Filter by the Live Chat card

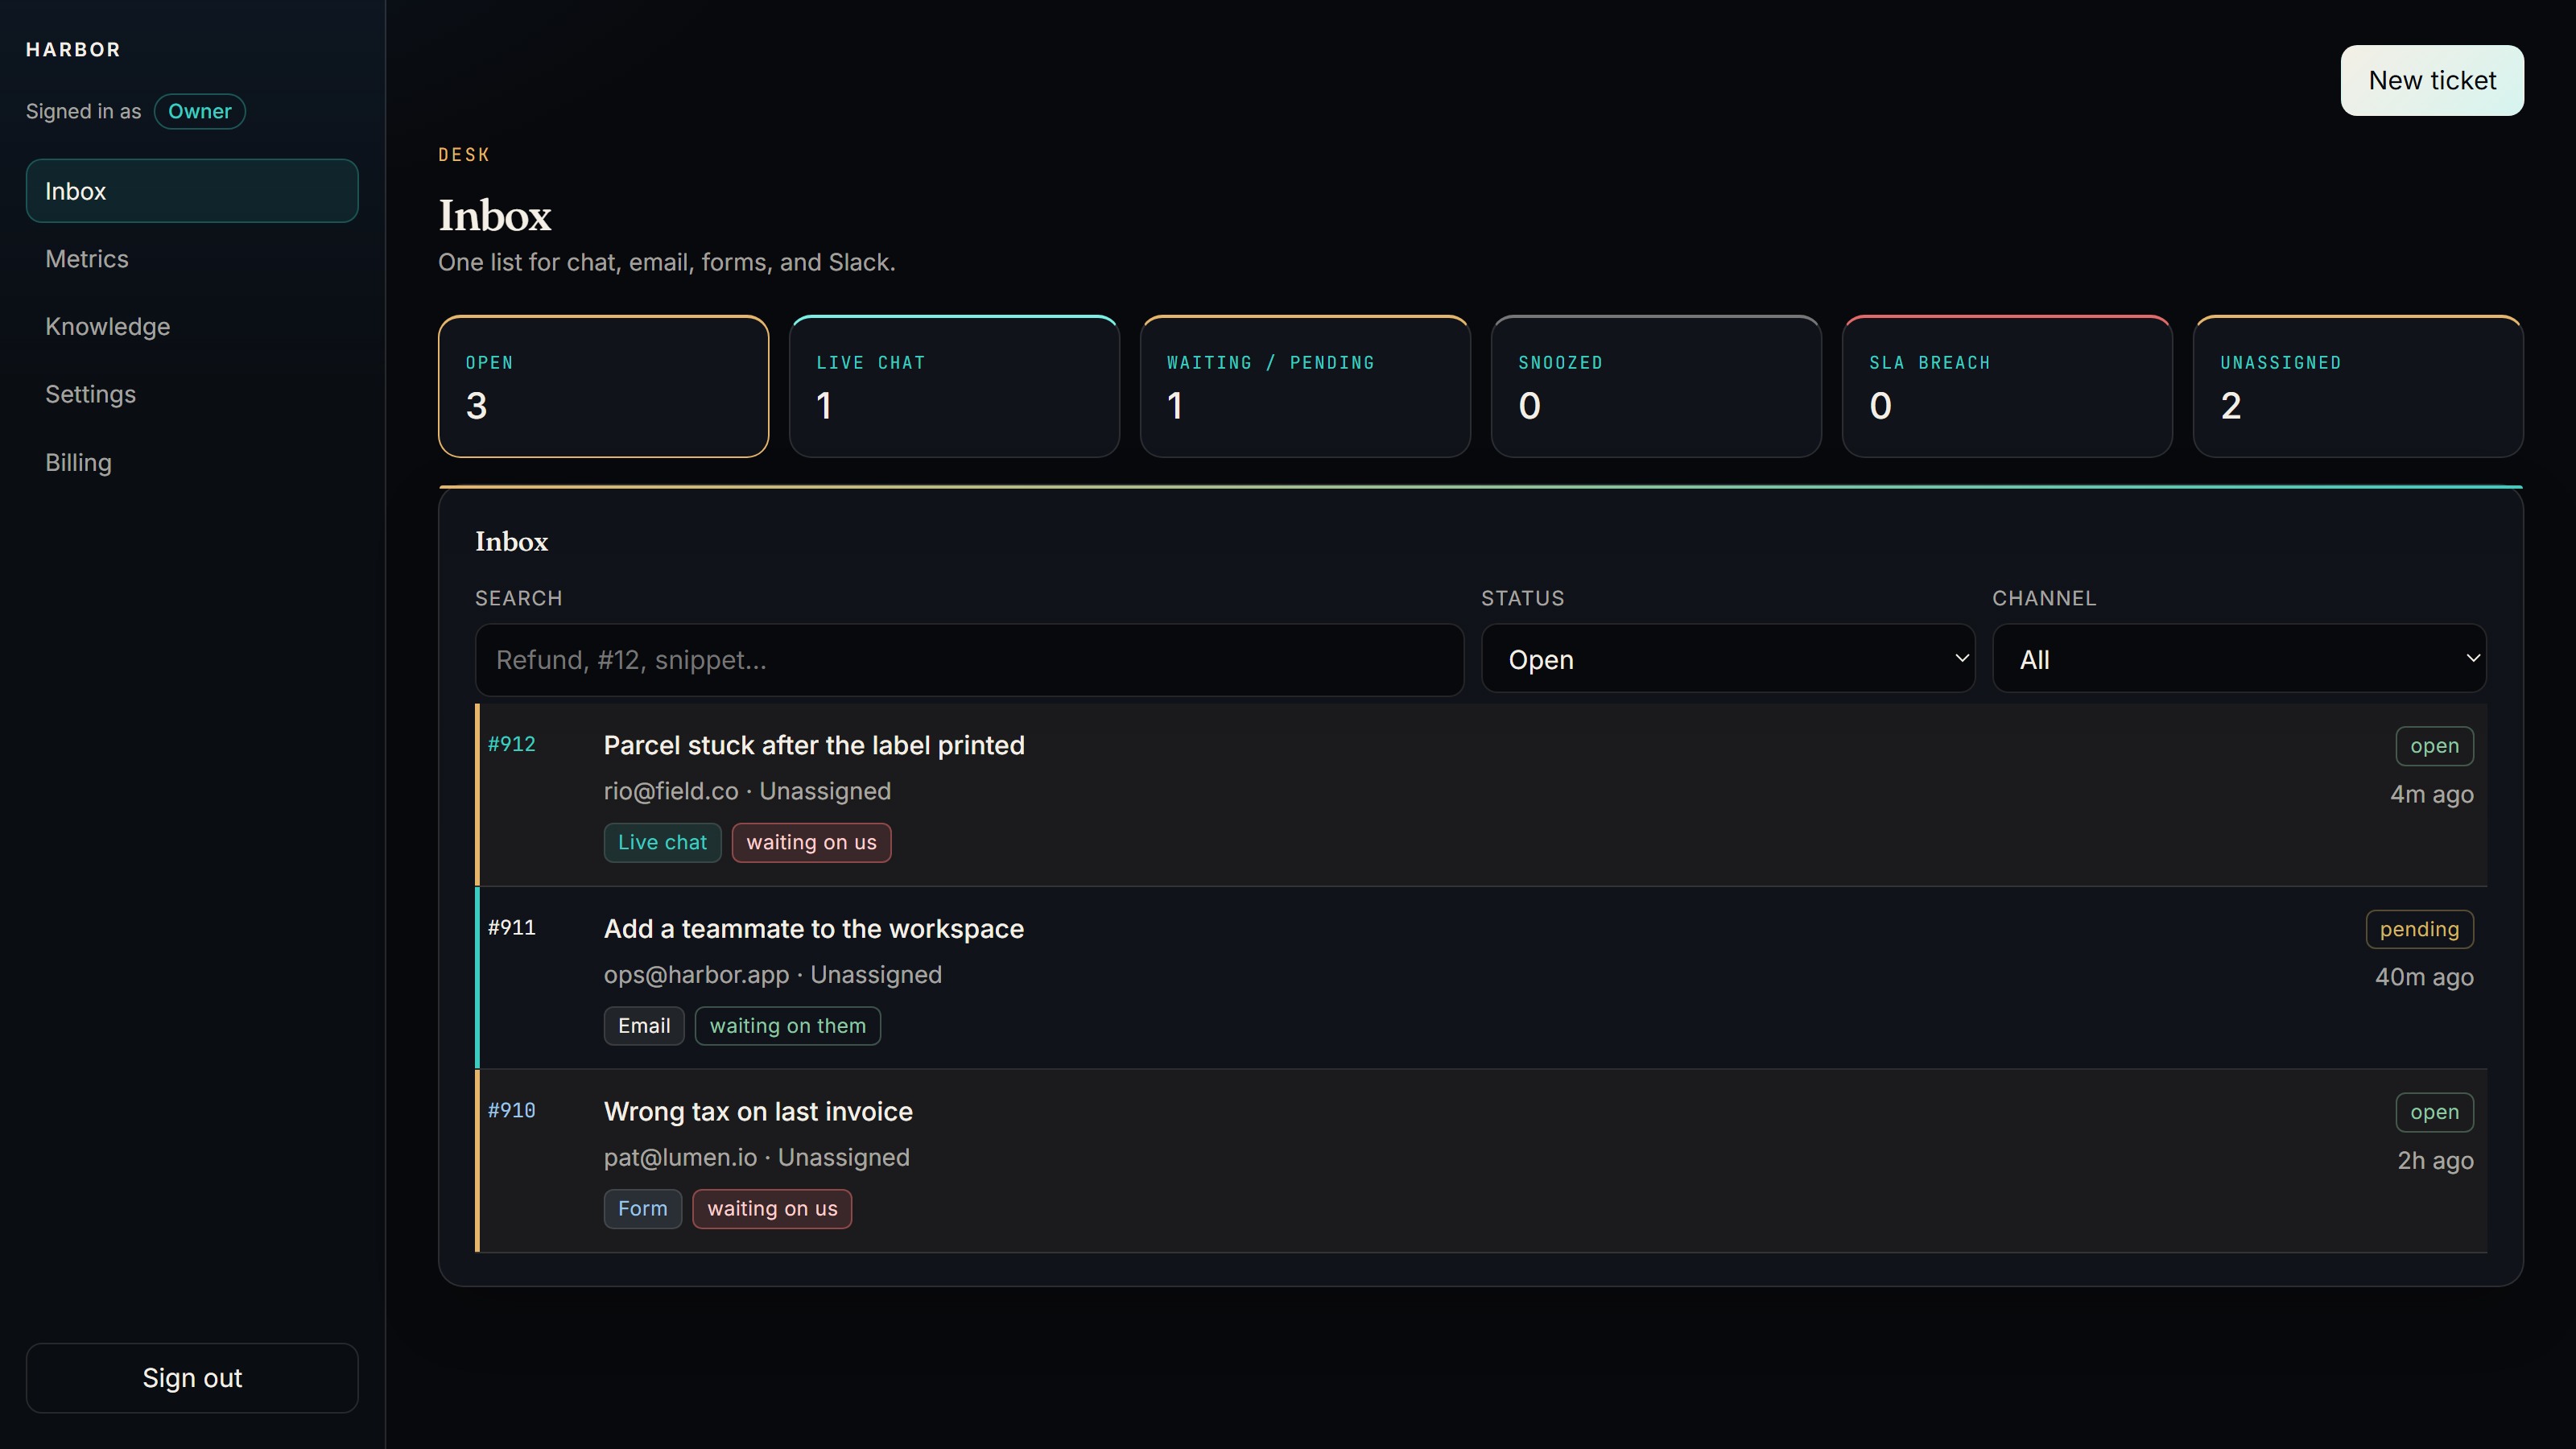click(x=954, y=386)
